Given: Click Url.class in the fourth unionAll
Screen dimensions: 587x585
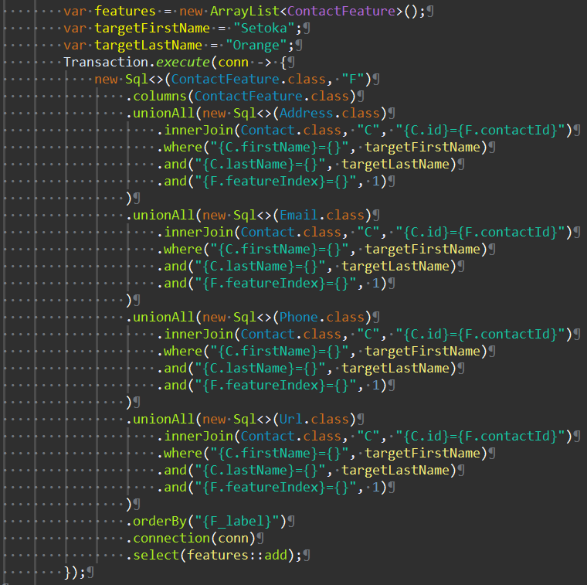Looking at the screenshot, I should click(x=314, y=419).
